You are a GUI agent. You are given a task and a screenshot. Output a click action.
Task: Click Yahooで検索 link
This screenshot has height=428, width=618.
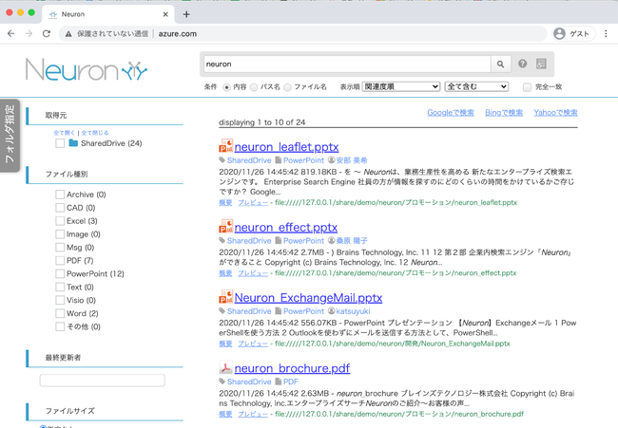(x=555, y=113)
